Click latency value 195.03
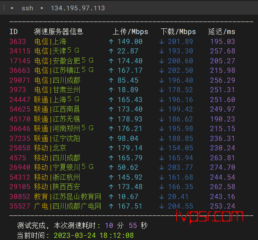The image size is (258, 240). (223, 41)
